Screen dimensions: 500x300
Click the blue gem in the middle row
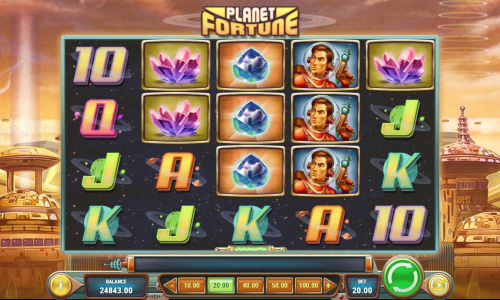tap(250, 117)
